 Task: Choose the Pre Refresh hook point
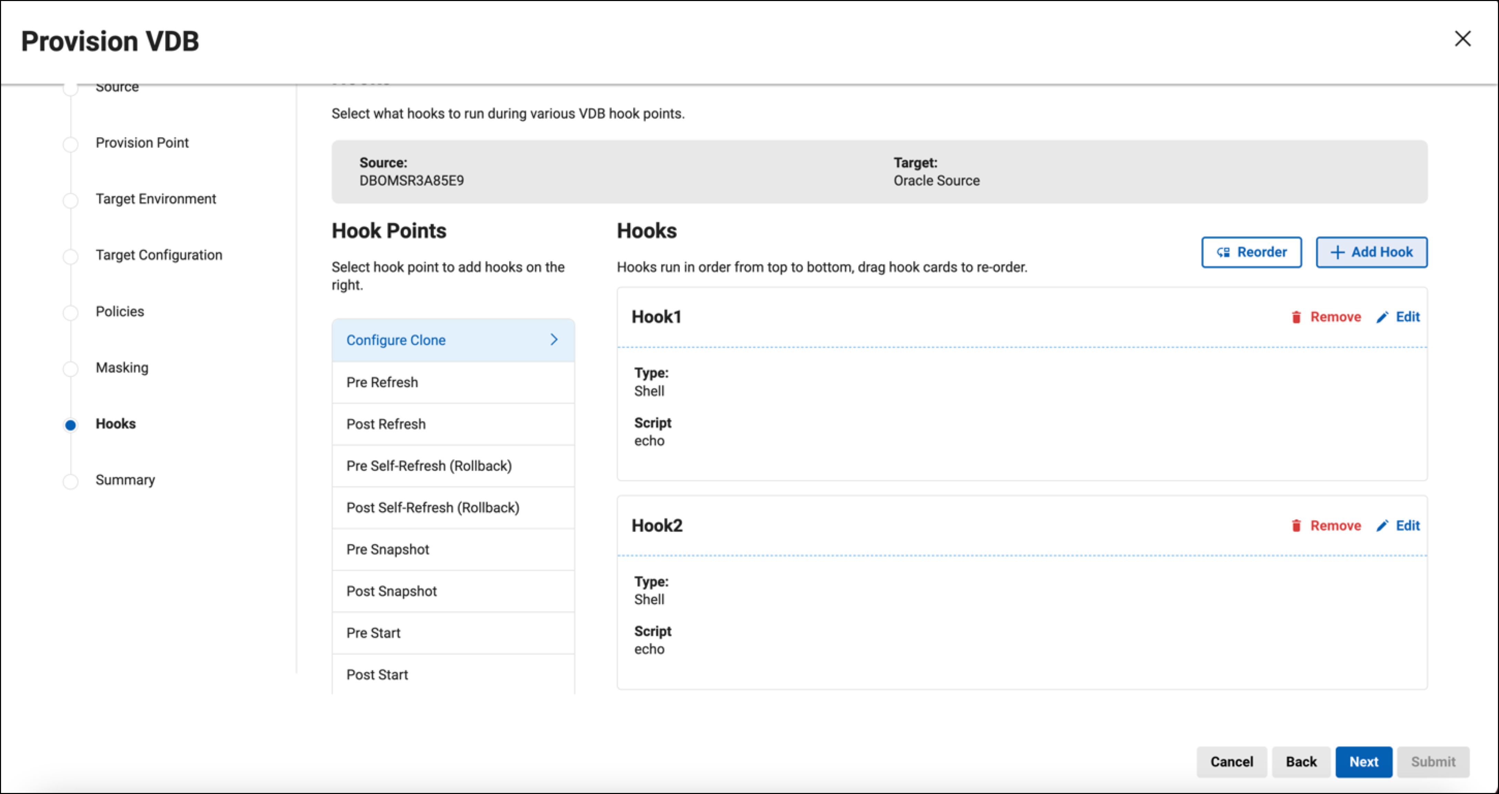pyautogui.click(x=382, y=382)
